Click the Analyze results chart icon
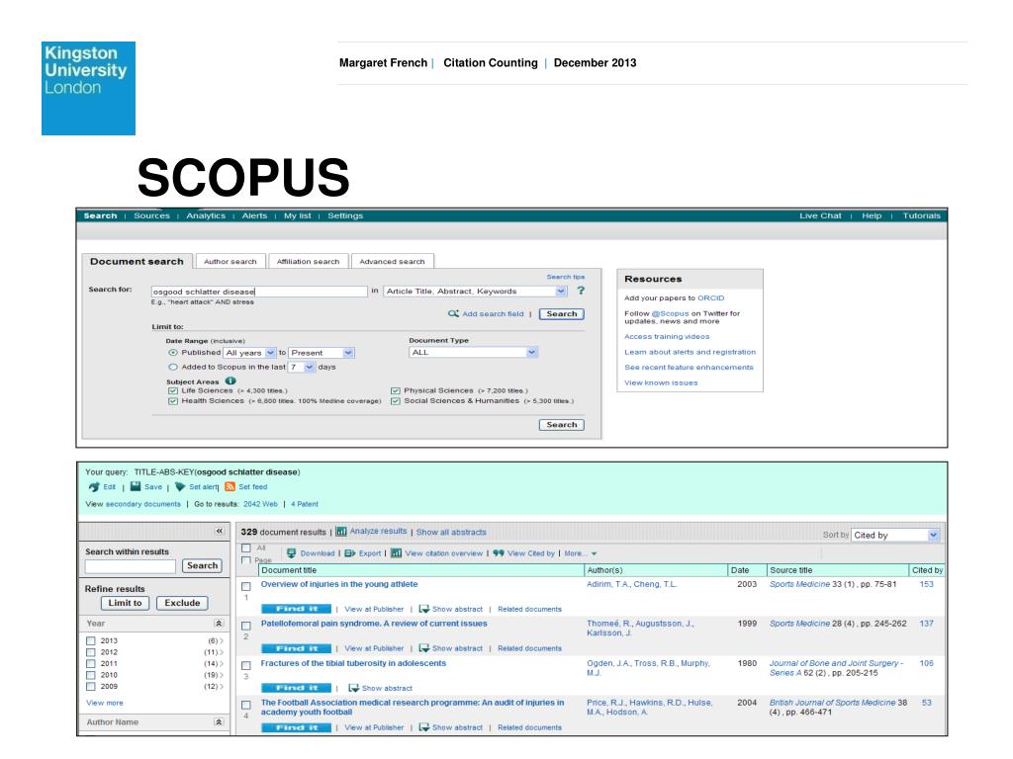The image size is (1013, 759). 341,531
